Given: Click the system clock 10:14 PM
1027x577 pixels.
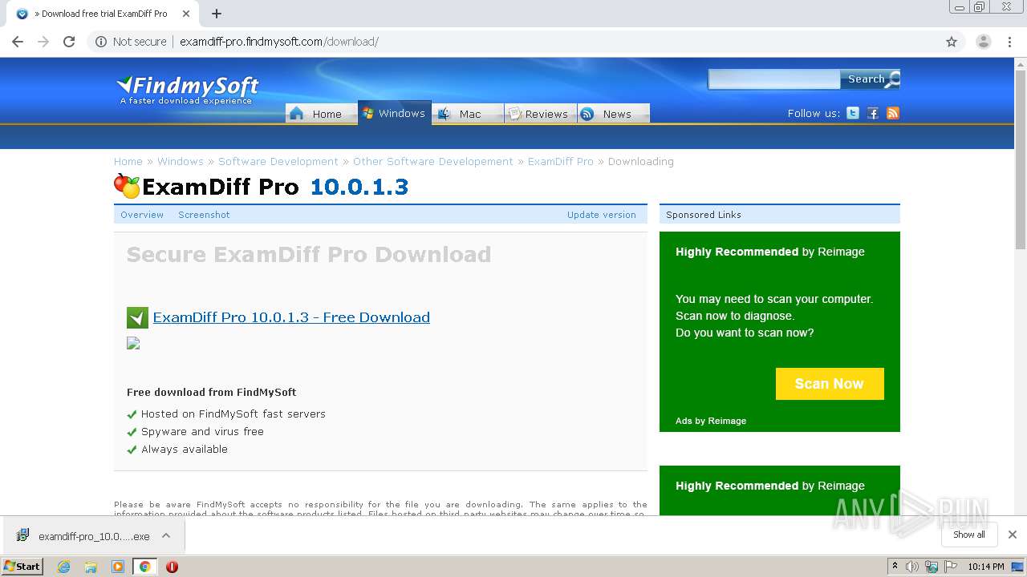Looking at the screenshot, I should tap(986, 567).
